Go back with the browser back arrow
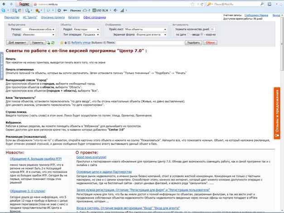284x213 pixels. point(4,4)
